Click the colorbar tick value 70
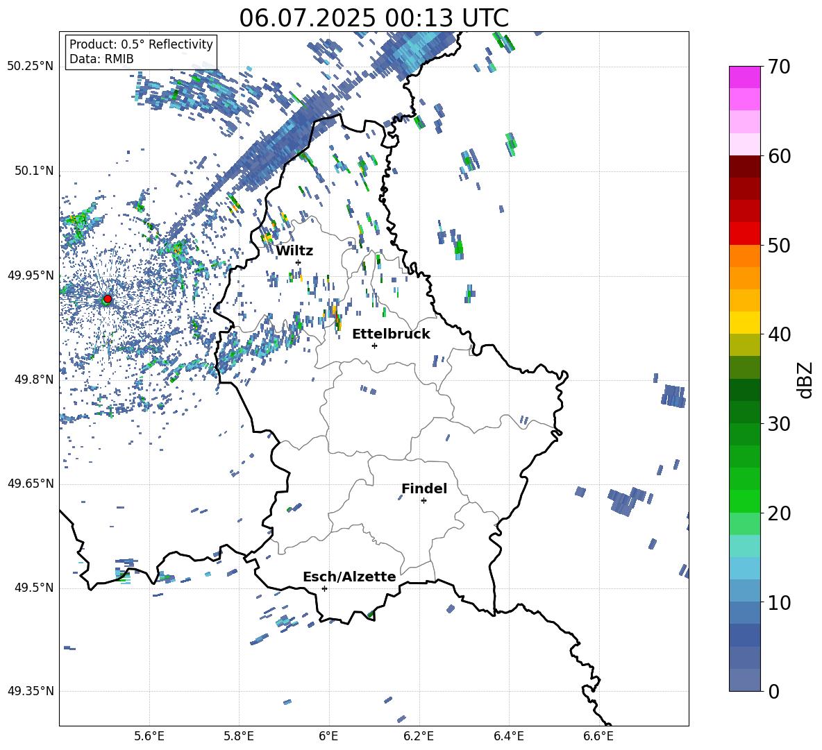 (x=779, y=67)
